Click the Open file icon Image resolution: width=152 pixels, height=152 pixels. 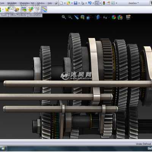coord(68,3)
